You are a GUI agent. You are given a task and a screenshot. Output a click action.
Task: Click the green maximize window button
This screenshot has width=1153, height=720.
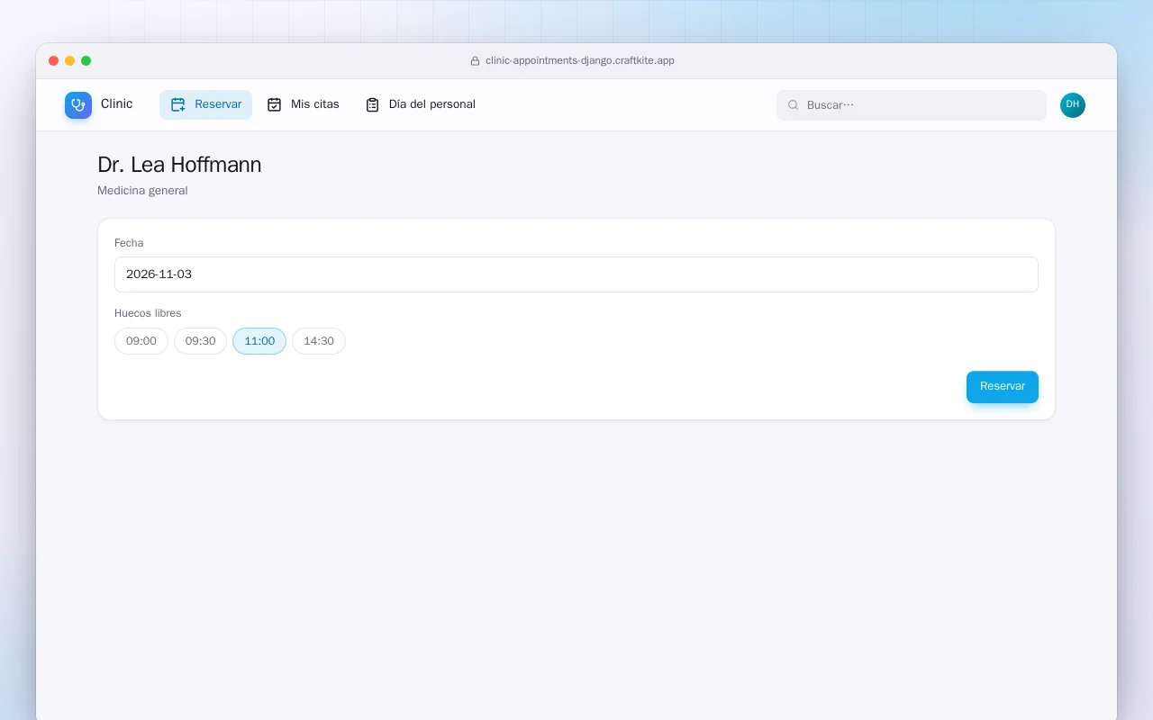tap(86, 61)
